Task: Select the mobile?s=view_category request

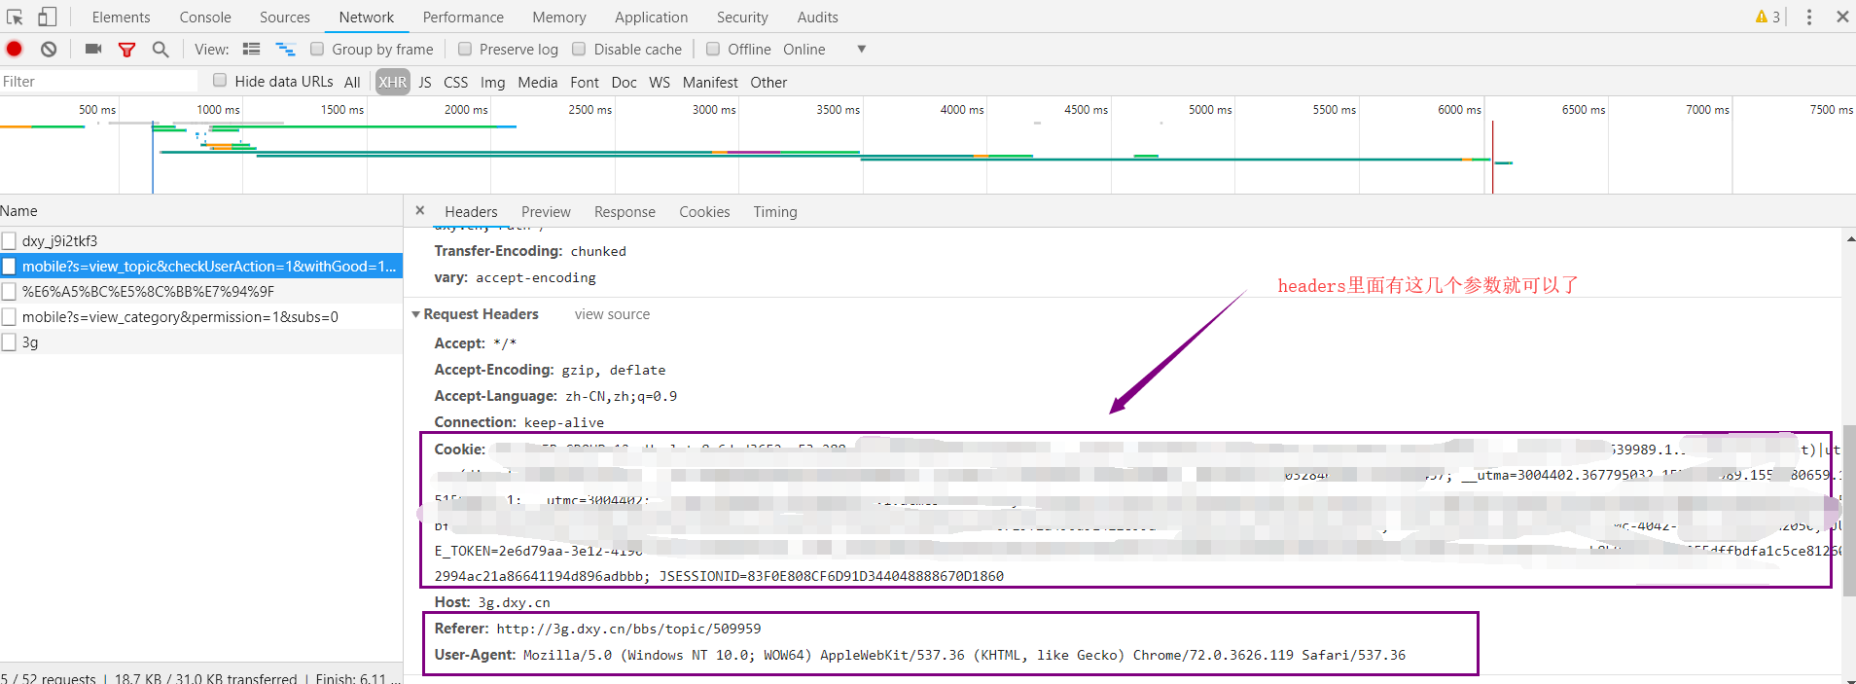Action: tap(201, 316)
